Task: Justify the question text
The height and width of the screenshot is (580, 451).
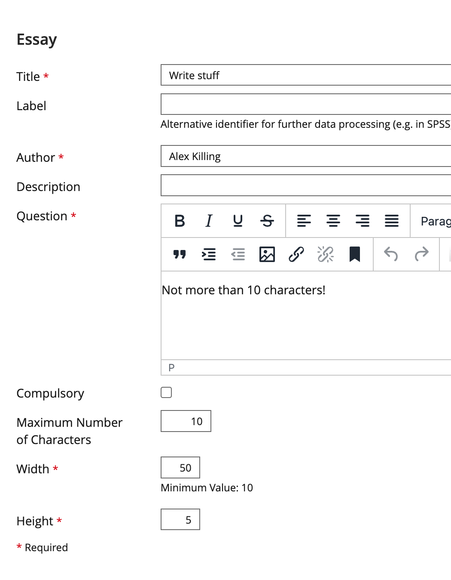Action: [x=392, y=221]
